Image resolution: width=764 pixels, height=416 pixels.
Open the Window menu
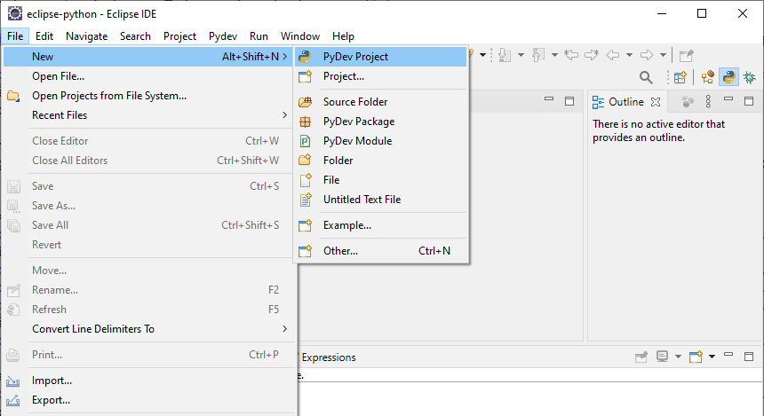[x=300, y=36]
